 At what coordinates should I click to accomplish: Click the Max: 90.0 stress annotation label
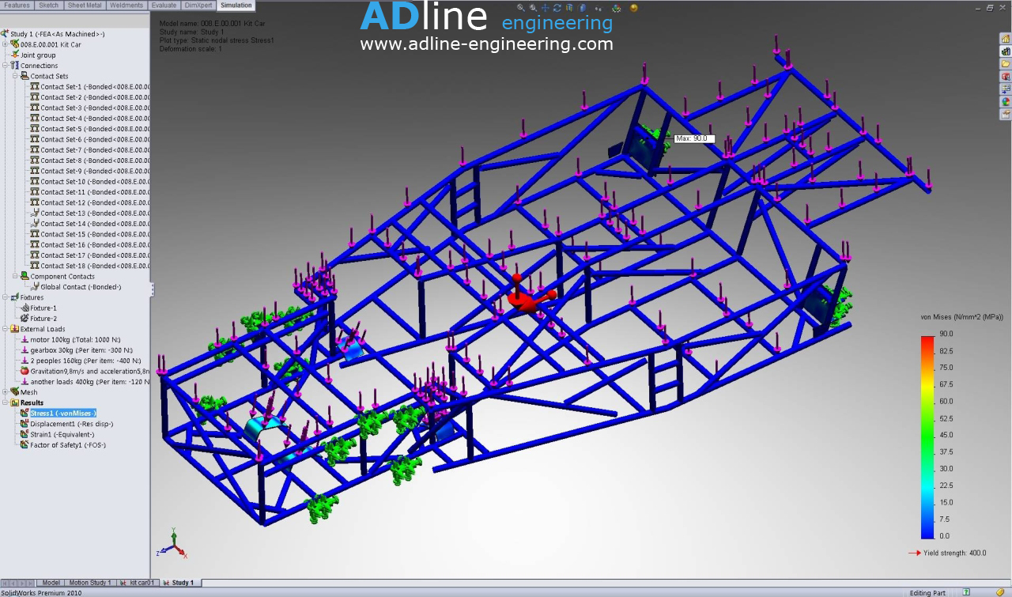[x=694, y=138]
